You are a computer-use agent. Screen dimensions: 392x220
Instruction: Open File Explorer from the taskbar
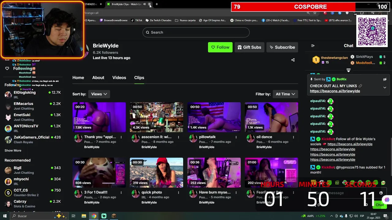[x=84, y=216]
